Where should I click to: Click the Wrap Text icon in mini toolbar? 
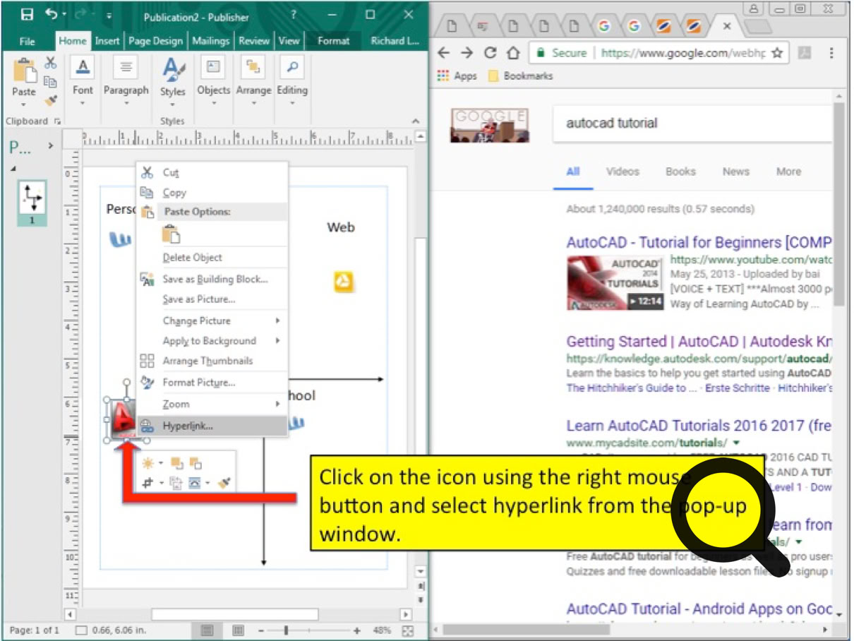[x=194, y=484]
